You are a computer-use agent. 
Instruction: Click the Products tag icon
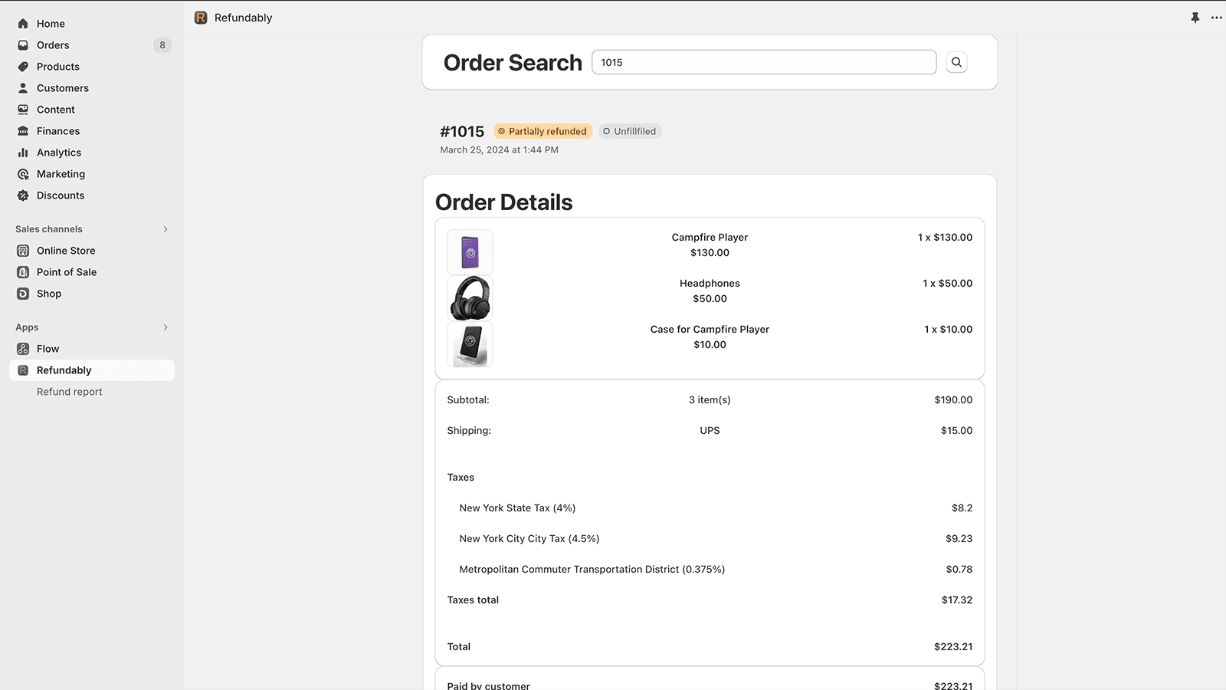23,67
